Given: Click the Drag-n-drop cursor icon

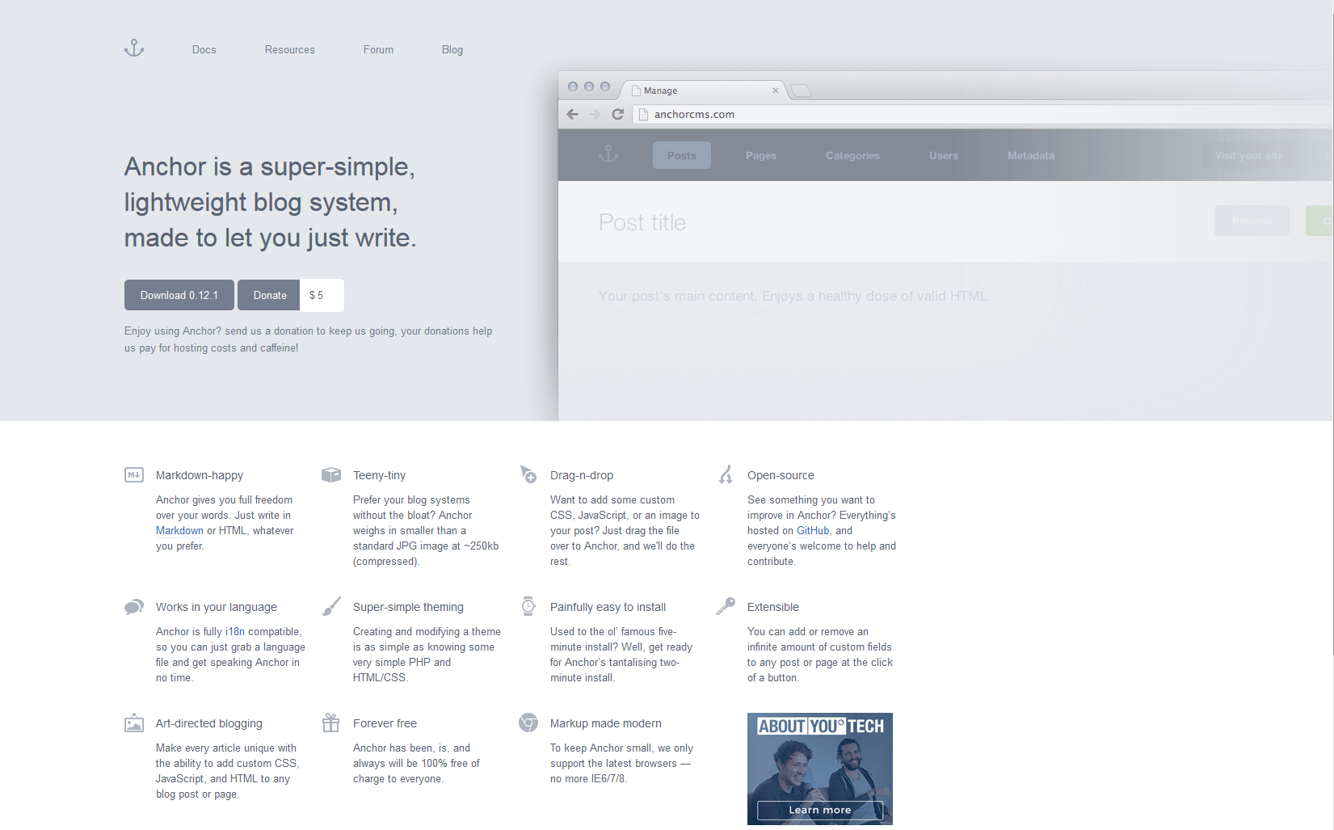Looking at the screenshot, I should (528, 474).
